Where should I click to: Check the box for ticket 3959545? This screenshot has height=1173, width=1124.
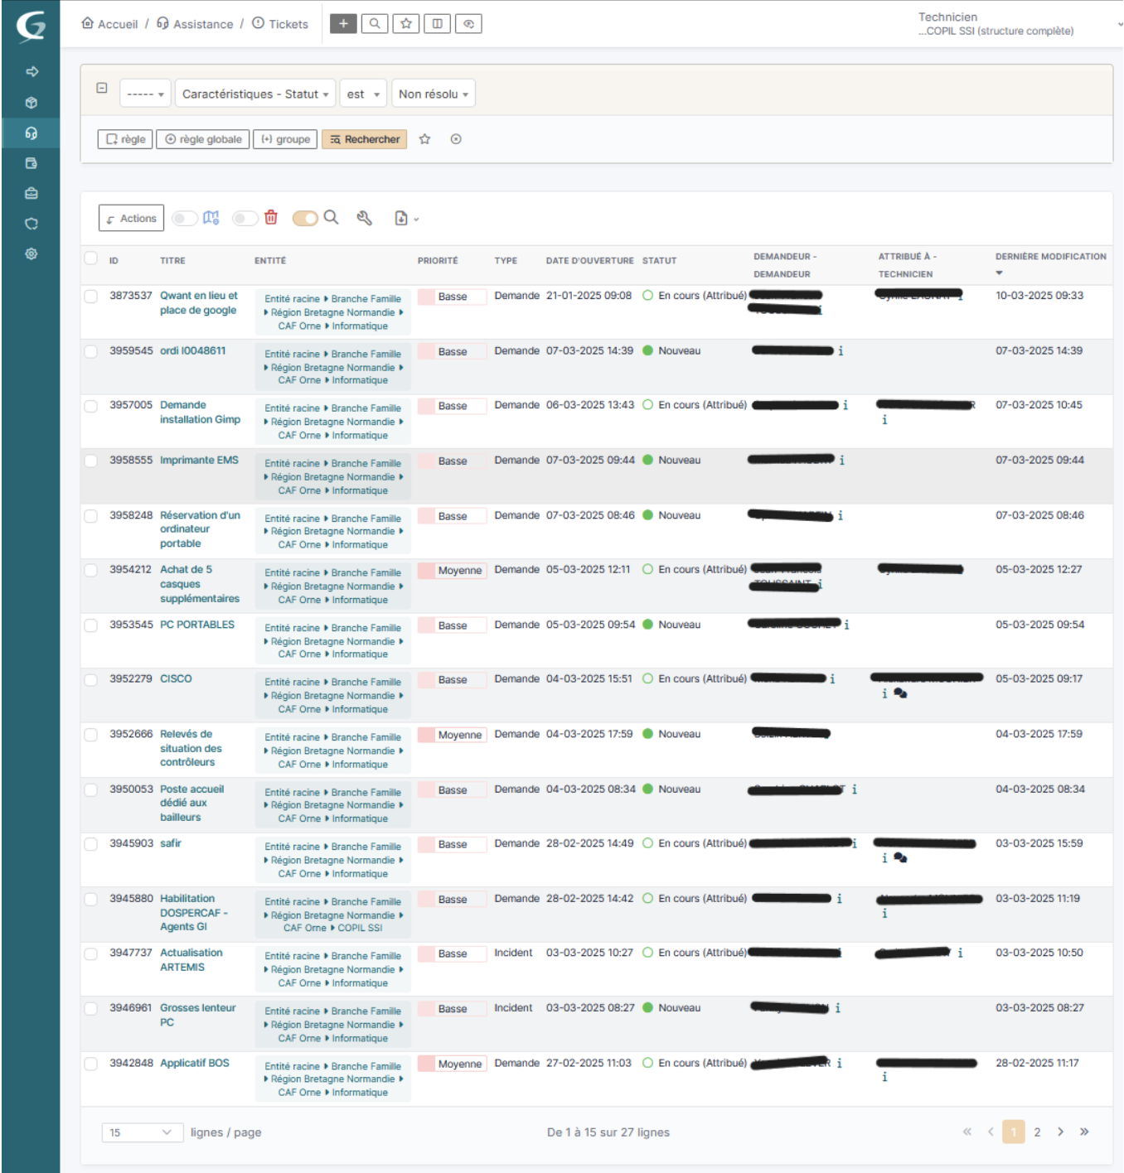point(91,351)
